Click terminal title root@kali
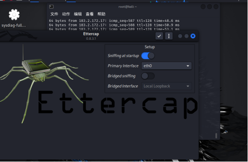The height and width of the screenshot is (162, 248). pos(128,7)
